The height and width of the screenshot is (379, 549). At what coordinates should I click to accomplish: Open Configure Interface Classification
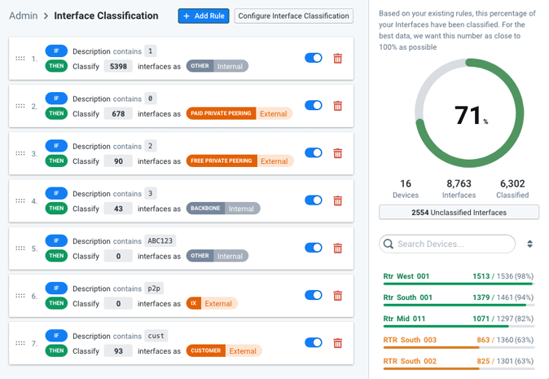(x=293, y=15)
